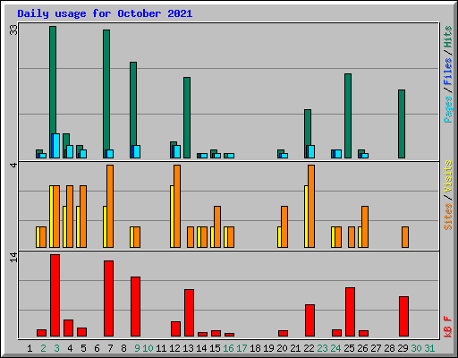Click day label "27" on the x-axis
The image size is (458, 358).
pyautogui.click(x=376, y=348)
